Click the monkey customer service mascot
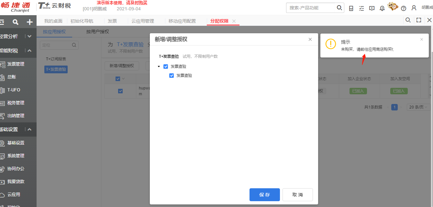The width and height of the screenshot is (433, 207). (393, 6)
